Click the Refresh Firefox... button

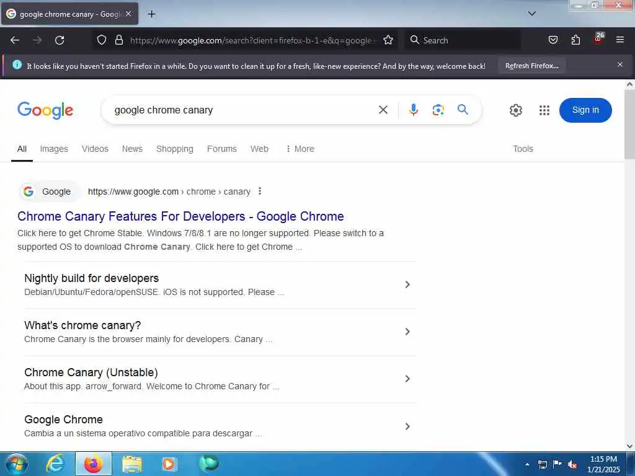[531, 66]
